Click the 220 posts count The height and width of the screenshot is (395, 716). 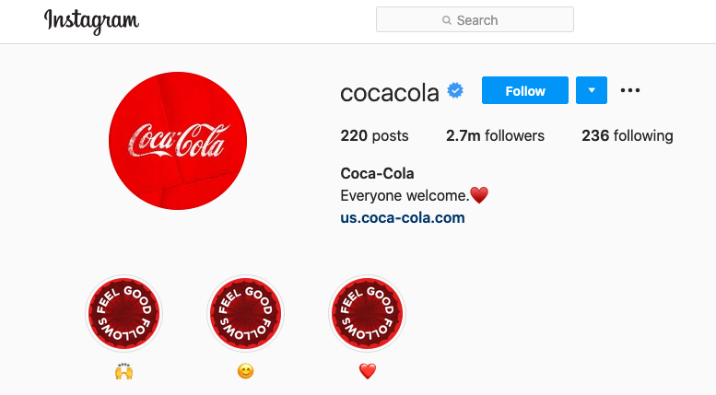pos(374,136)
